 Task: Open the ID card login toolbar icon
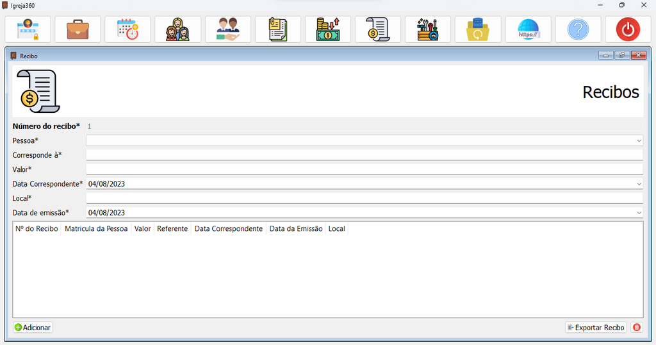pos(28,29)
